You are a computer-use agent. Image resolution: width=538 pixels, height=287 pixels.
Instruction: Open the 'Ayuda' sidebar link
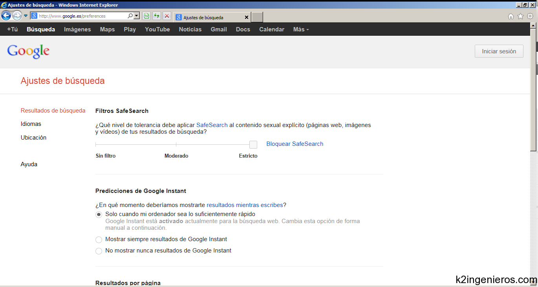29,164
